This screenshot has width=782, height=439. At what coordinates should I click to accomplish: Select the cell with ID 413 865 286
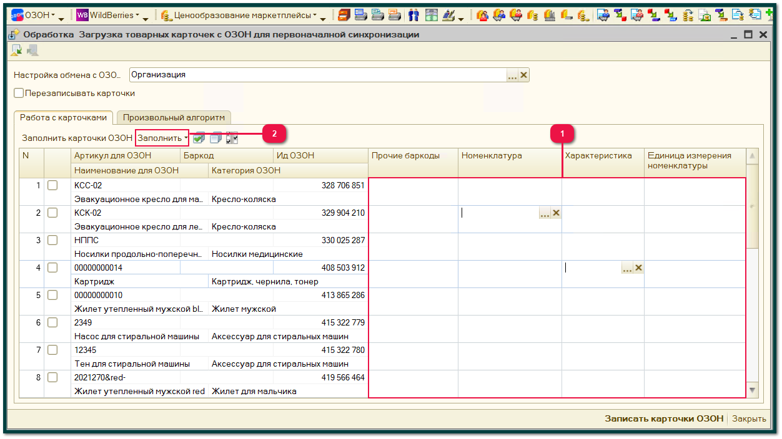320,296
